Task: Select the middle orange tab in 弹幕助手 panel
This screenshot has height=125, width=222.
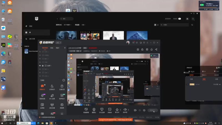Action: (204, 79)
